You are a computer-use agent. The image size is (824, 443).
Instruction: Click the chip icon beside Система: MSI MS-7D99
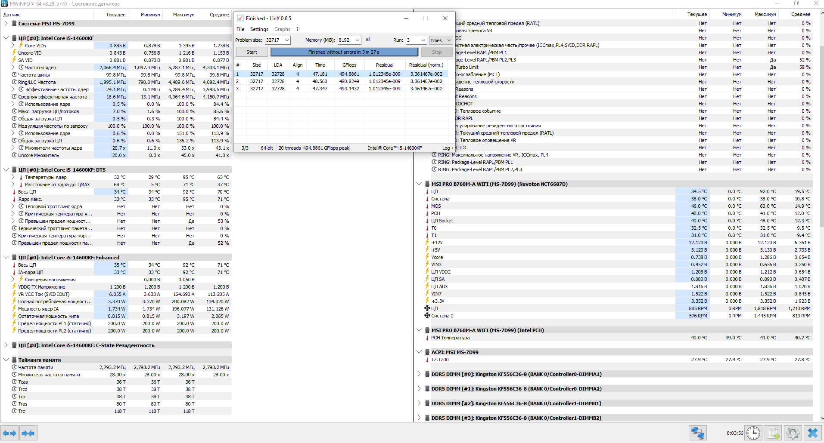(14, 24)
